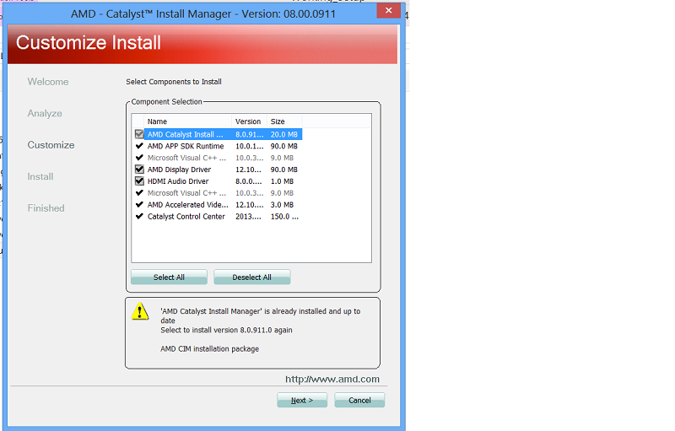Click the Welcome step in the sidebar

[x=48, y=82]
